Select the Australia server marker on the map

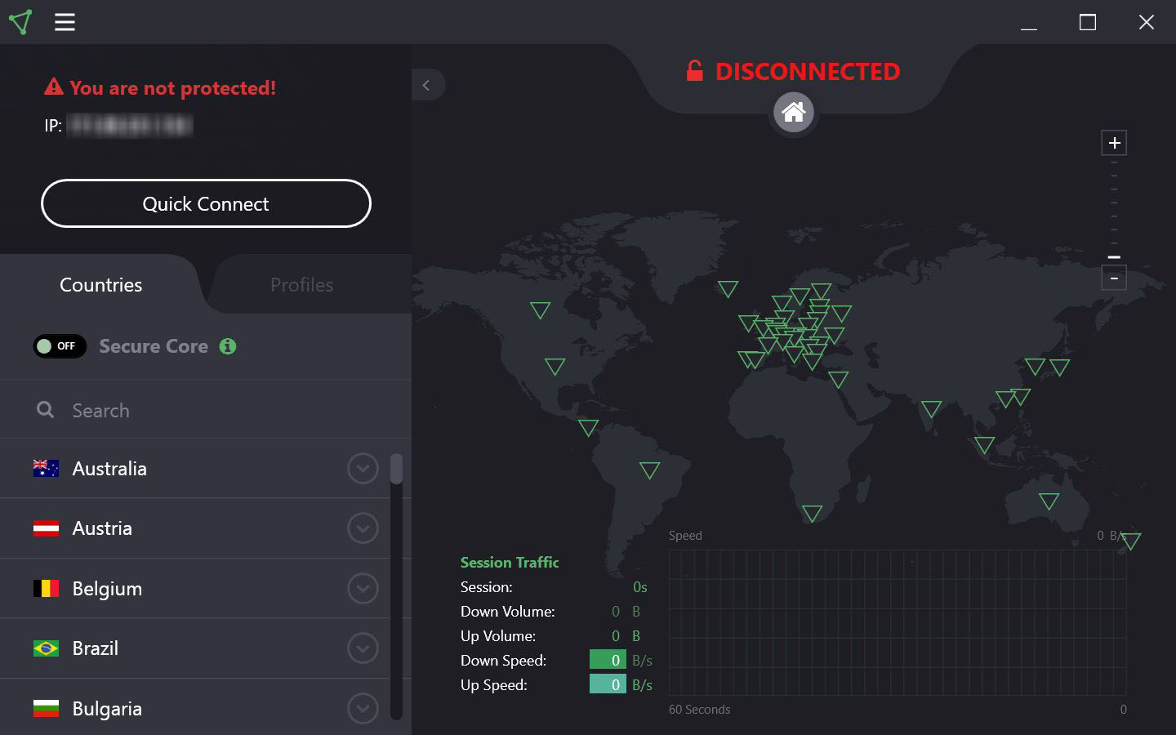[x=1048, y=499]
